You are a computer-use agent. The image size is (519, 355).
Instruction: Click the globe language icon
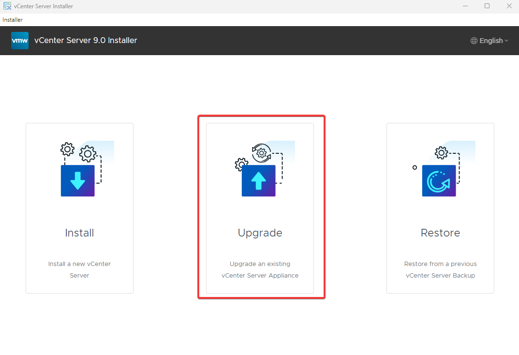pyautogui.click(x=474, y=41)
